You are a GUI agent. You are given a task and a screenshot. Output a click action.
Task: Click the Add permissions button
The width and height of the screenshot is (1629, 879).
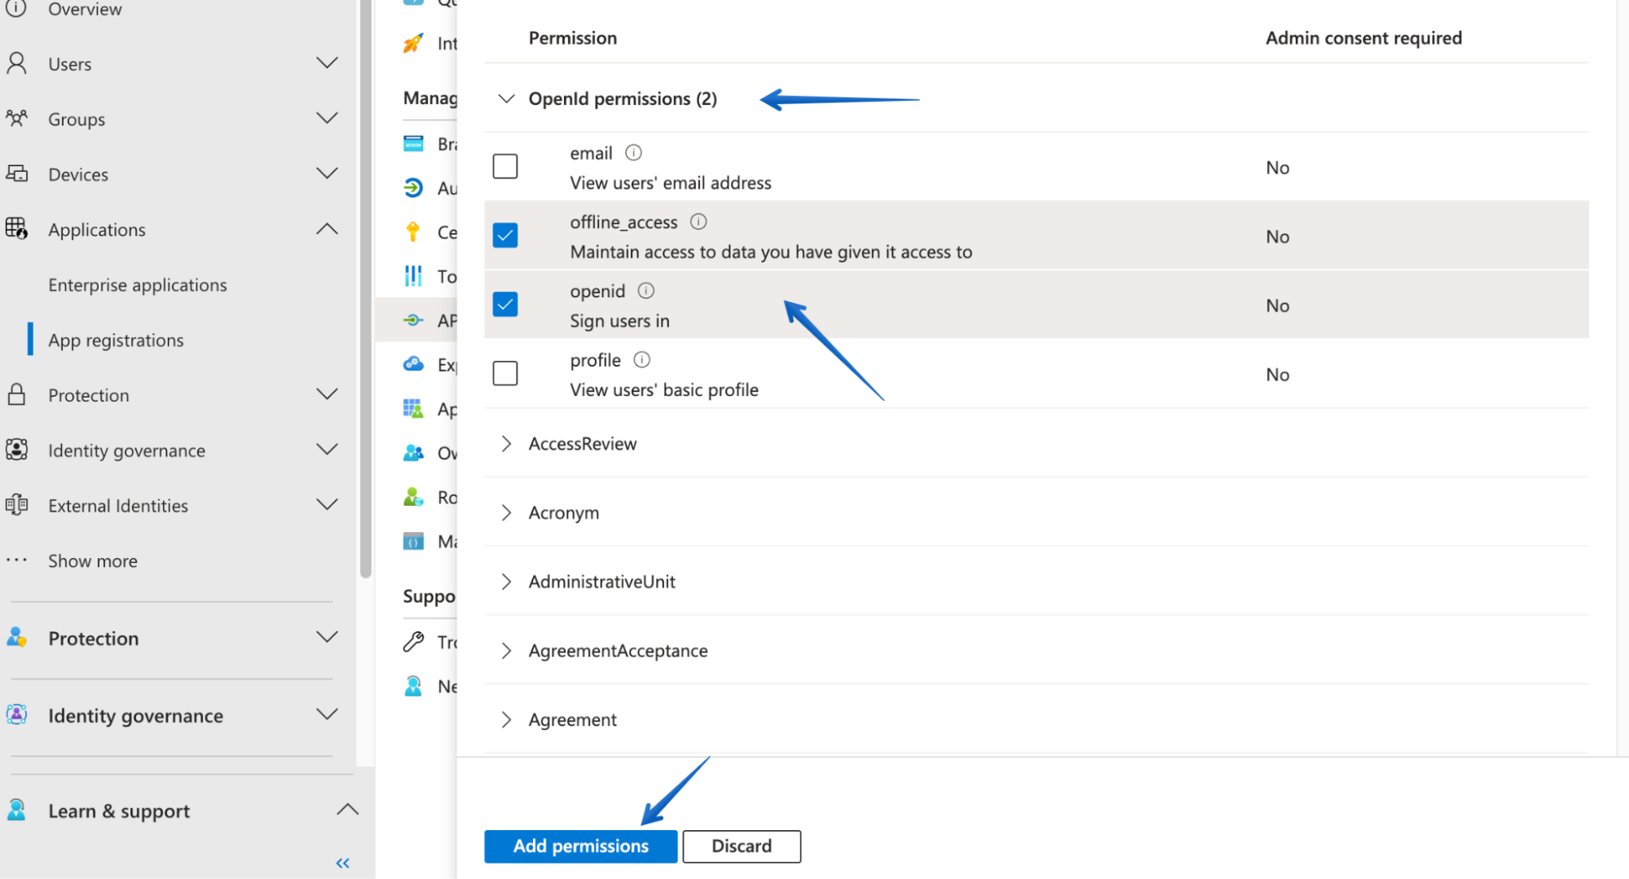[580, 846]
